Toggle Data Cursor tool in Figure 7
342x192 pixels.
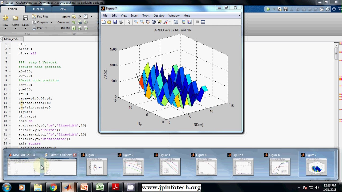click(x=160, y=22)
